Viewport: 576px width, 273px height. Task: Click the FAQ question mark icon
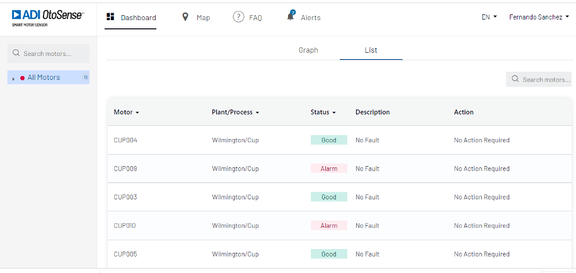[x=238, y=17]
